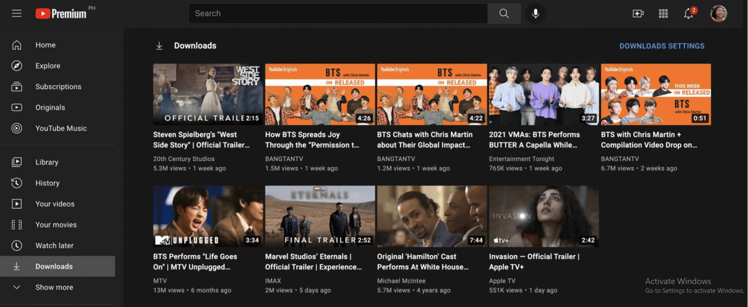Click the Library icon in sidebar

pos(17,162)
